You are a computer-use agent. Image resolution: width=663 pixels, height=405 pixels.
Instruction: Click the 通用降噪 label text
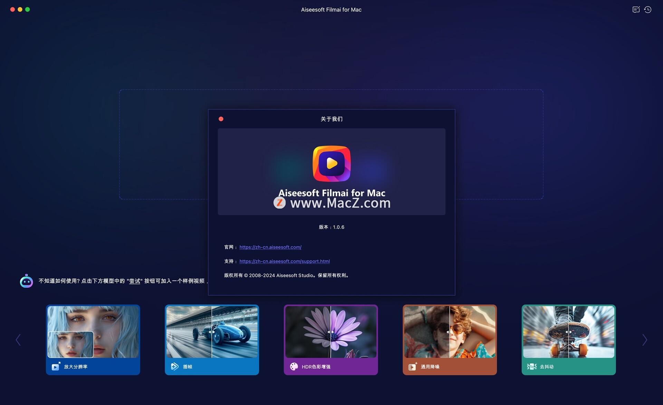[x=430, y=367]
